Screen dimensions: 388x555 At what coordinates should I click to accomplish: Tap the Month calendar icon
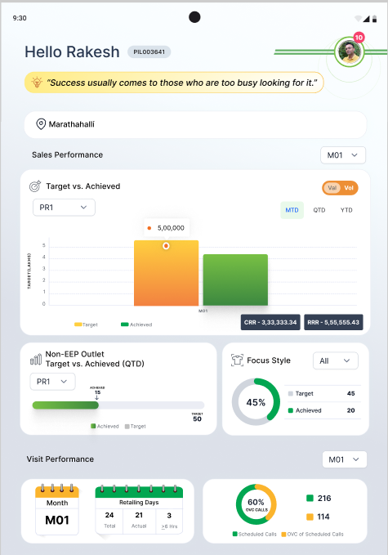[x=57, y=509]
